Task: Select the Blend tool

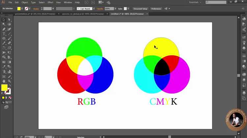Action: click(x=9, y=67)
